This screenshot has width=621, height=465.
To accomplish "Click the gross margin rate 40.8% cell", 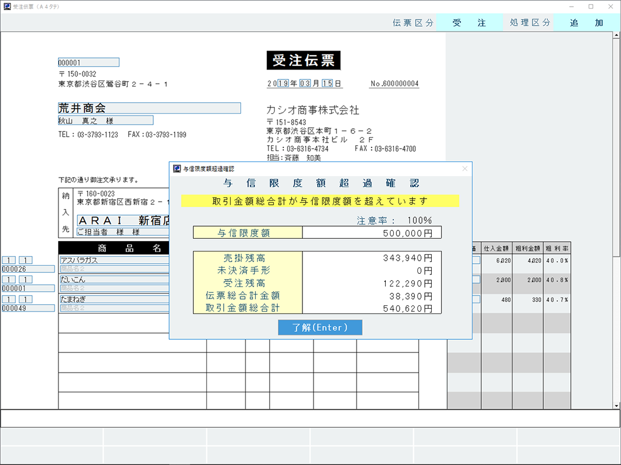I will 557,280.
